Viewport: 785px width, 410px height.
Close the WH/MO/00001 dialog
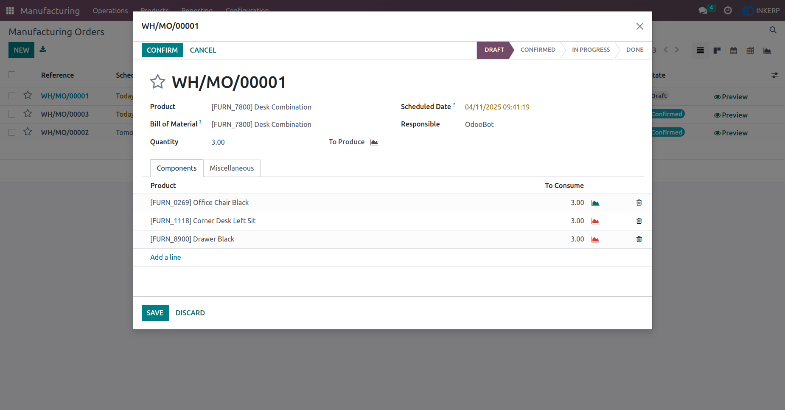point(640,26)
